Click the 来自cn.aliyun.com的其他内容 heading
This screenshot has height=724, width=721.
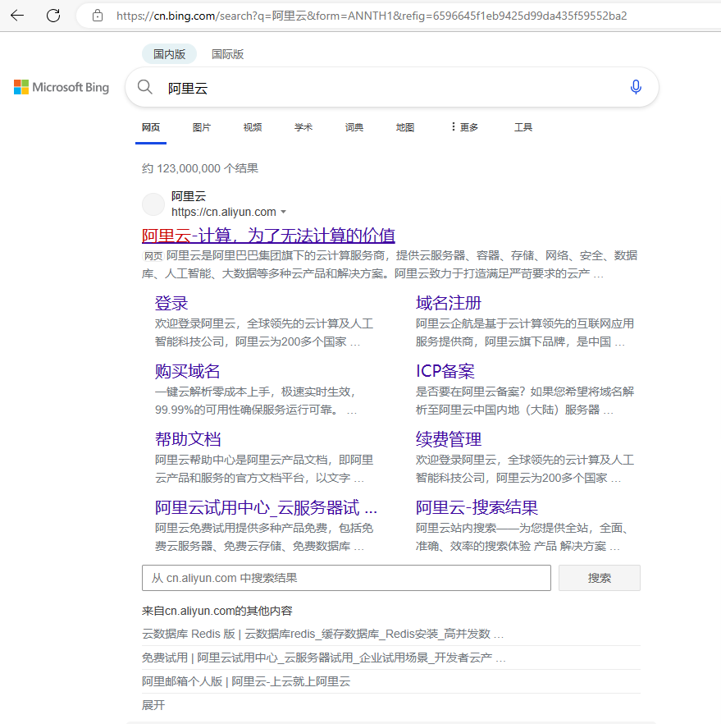217,611
